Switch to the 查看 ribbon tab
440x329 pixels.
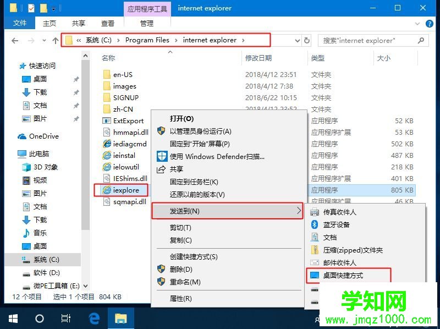(x=107, y=23)
